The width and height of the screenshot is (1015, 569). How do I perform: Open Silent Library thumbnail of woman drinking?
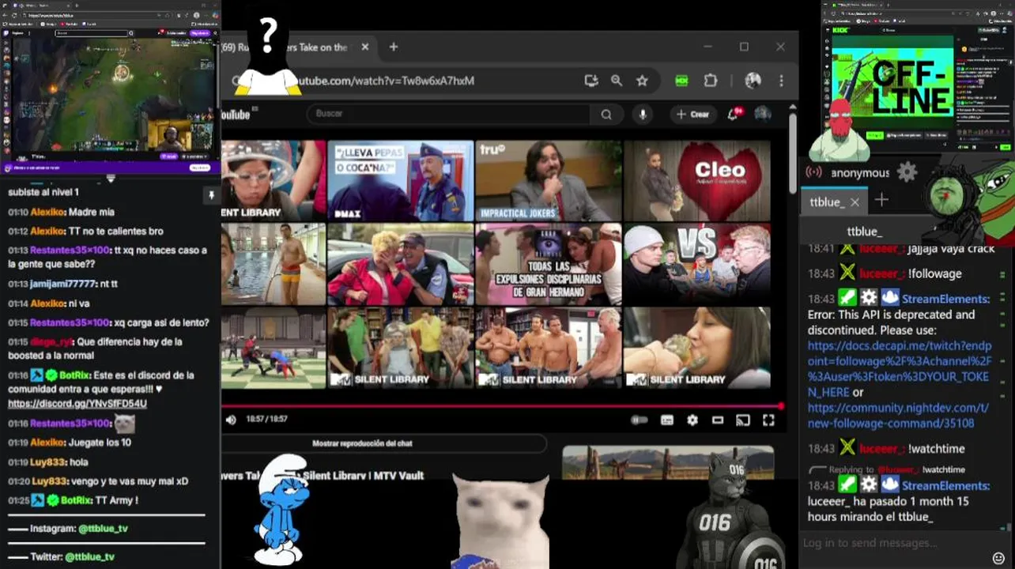(697, 348)
